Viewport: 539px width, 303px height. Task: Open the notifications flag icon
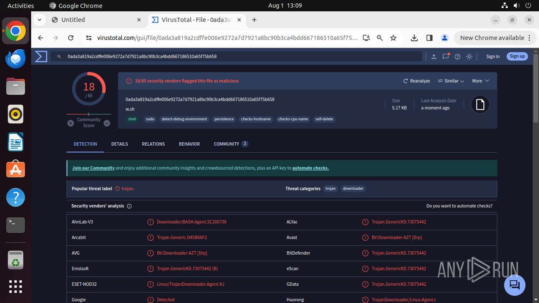click(x=446, y=56)
